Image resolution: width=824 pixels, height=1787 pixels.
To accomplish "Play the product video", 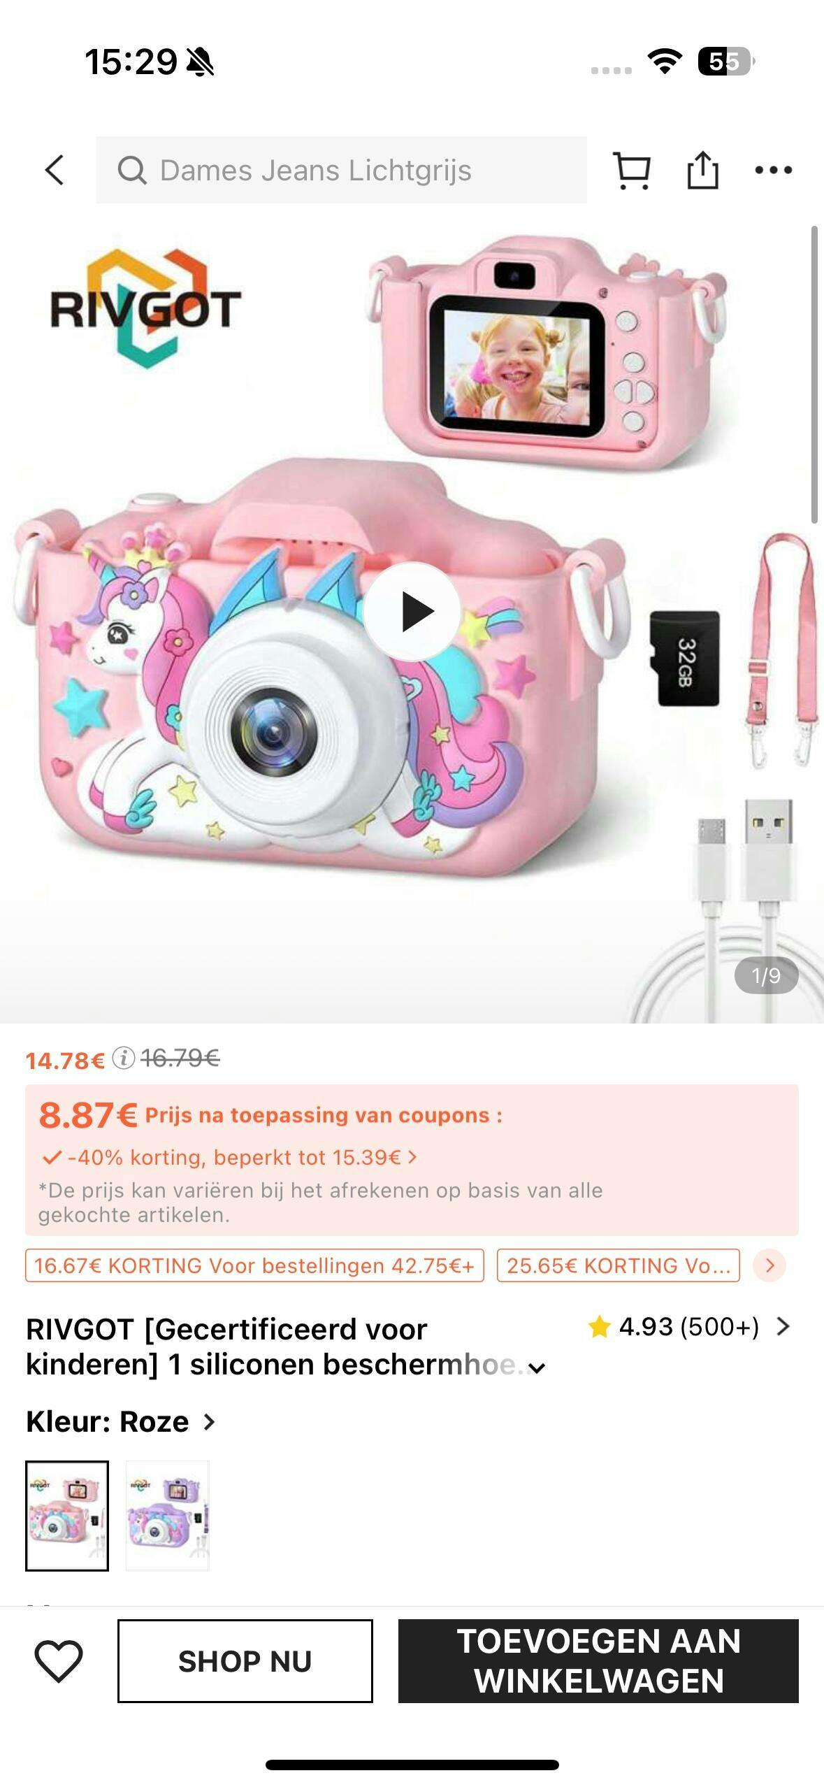I will click(x=412, y=612).
